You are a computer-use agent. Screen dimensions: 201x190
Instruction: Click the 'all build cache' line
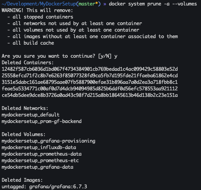pyautogui.click(x=31, y=43)
